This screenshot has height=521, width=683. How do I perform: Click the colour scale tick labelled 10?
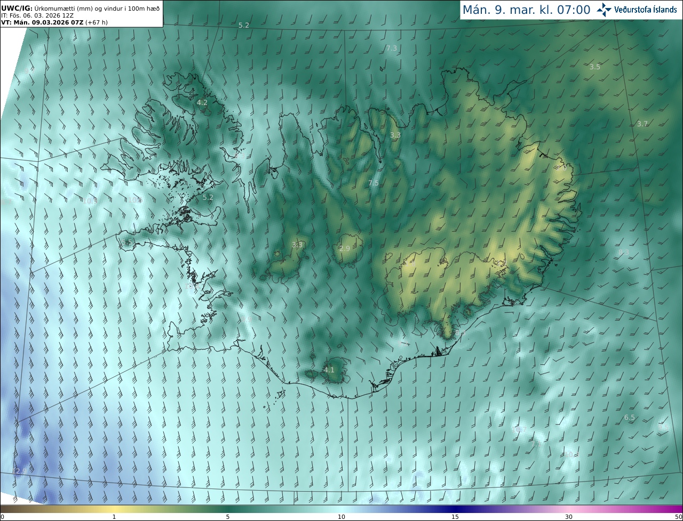[341, 517]
